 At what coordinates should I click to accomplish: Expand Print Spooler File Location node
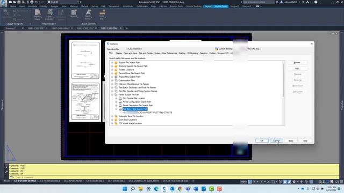(116, 98)
